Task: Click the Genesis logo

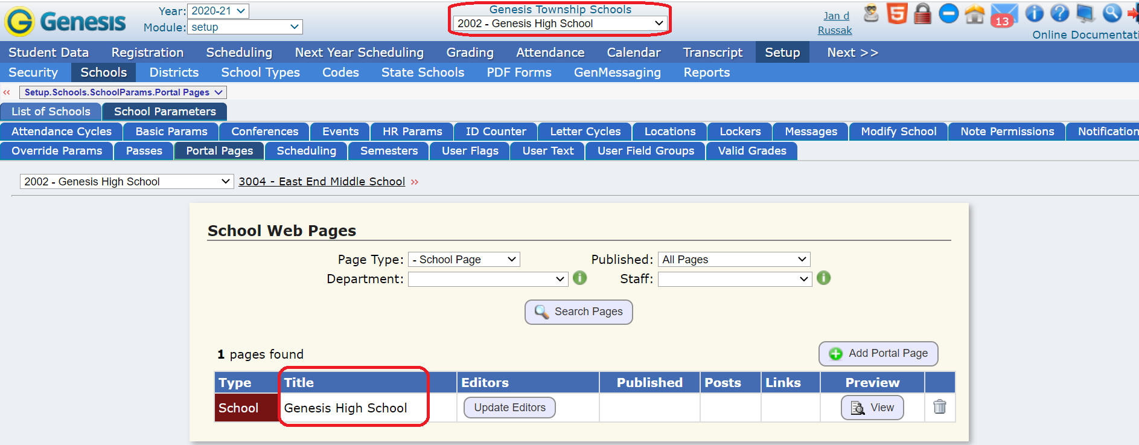Action: [x=65, y=22]
